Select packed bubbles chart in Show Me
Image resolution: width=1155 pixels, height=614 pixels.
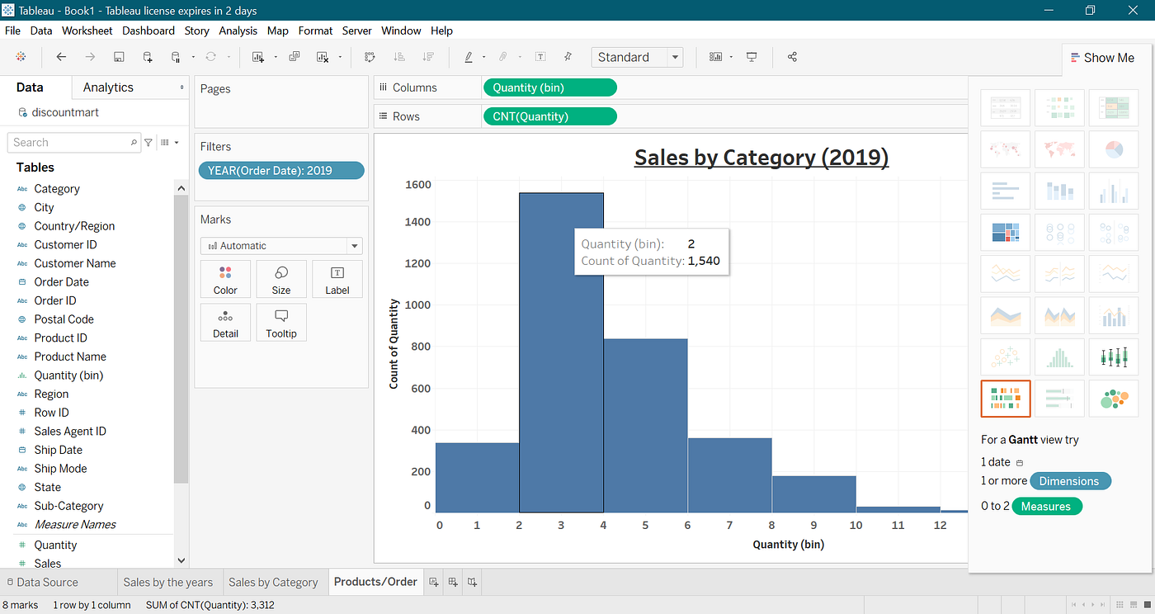pos(1114,399)
